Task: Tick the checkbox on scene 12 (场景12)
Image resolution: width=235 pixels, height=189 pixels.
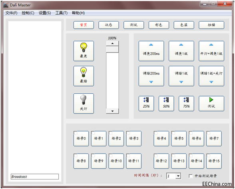Action: 156,156
